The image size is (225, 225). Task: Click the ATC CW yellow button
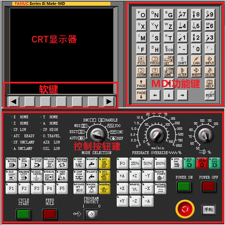(x=104, y=163)
